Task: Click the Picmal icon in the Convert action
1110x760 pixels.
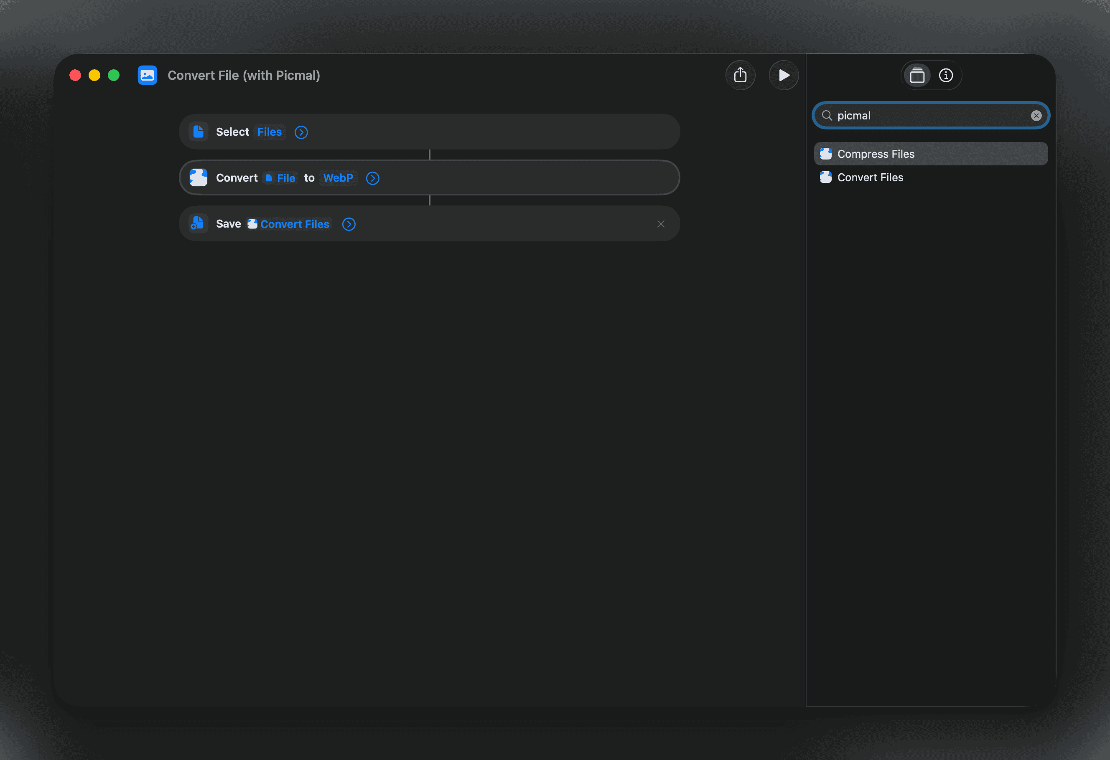Action: 198,177
